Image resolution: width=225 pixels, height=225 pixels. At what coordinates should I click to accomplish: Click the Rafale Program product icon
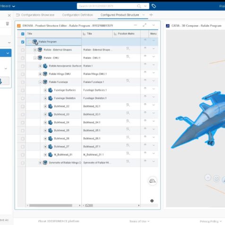[x=35, y=42]
